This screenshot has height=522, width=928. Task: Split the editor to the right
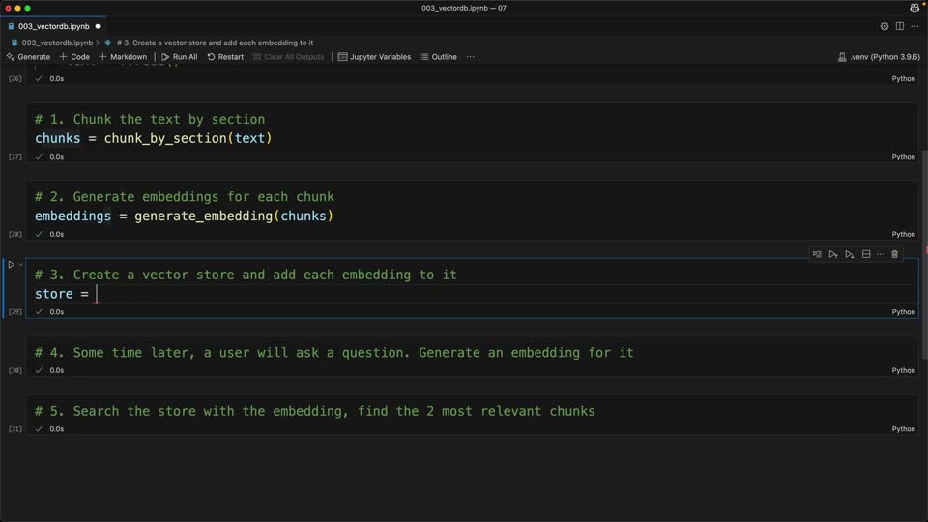pos(900,26)
